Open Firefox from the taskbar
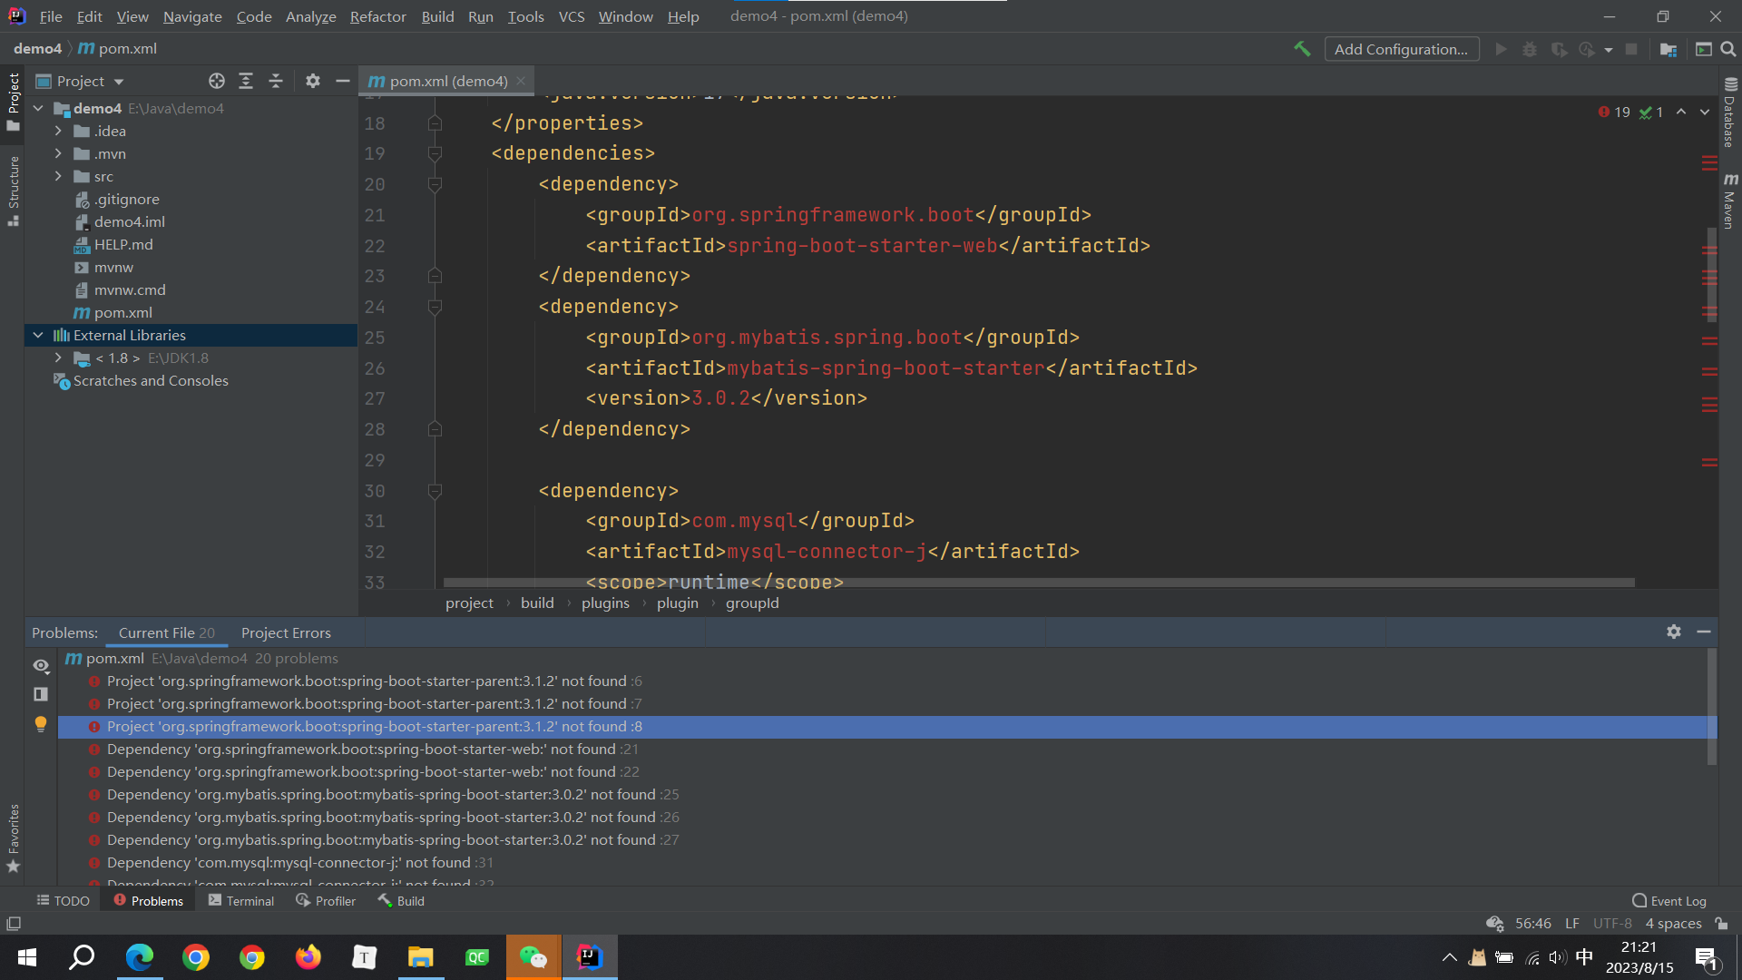This screenshot has height=980, width=1742. pos(308,957)
